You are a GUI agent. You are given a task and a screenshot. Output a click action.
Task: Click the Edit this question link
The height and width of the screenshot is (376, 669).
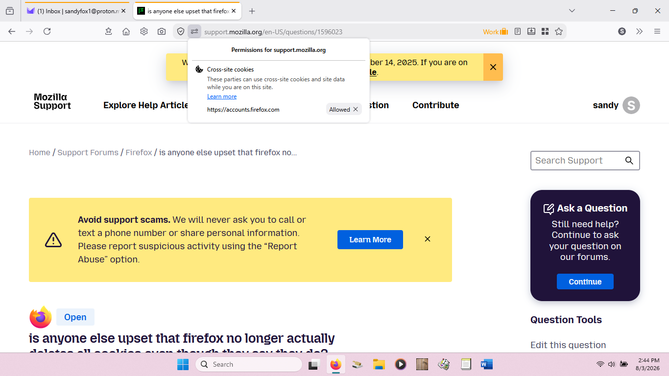click(568, 345)
